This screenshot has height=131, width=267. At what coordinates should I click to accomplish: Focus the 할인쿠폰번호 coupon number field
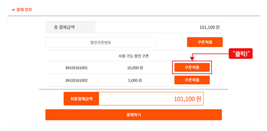coord(101,42)
